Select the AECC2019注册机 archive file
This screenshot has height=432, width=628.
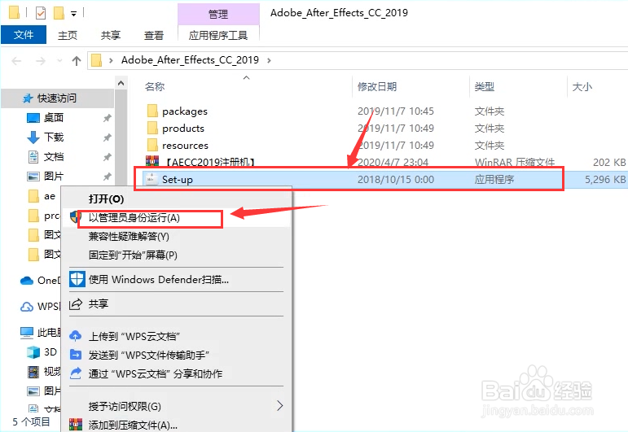point(210,162)
